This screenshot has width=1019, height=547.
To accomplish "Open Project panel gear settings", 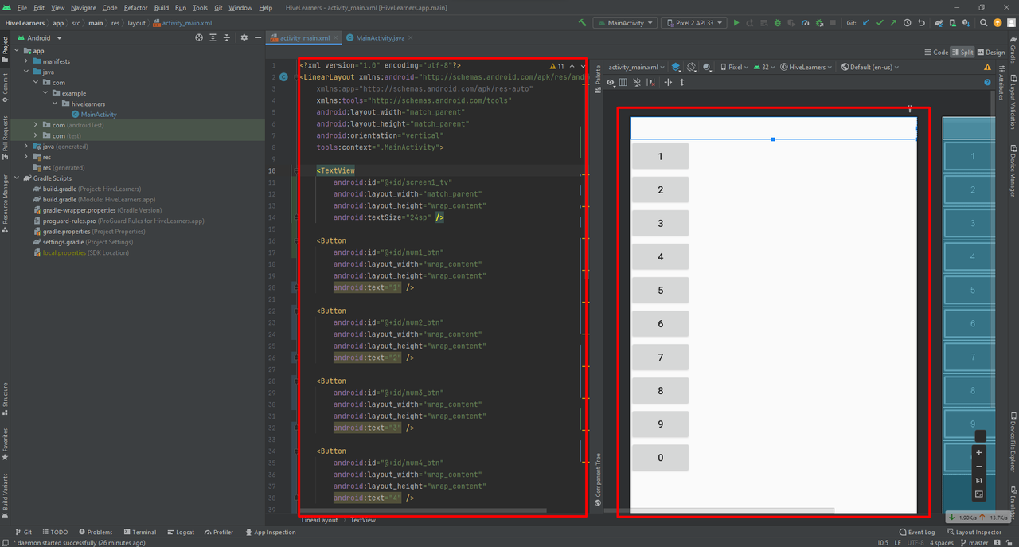I will coord(244,37).
